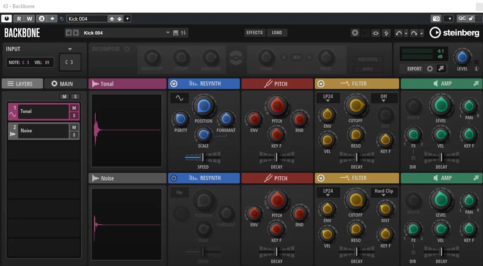
Task: Open export settings gear next to EXPORT
Action: (430, 69)
